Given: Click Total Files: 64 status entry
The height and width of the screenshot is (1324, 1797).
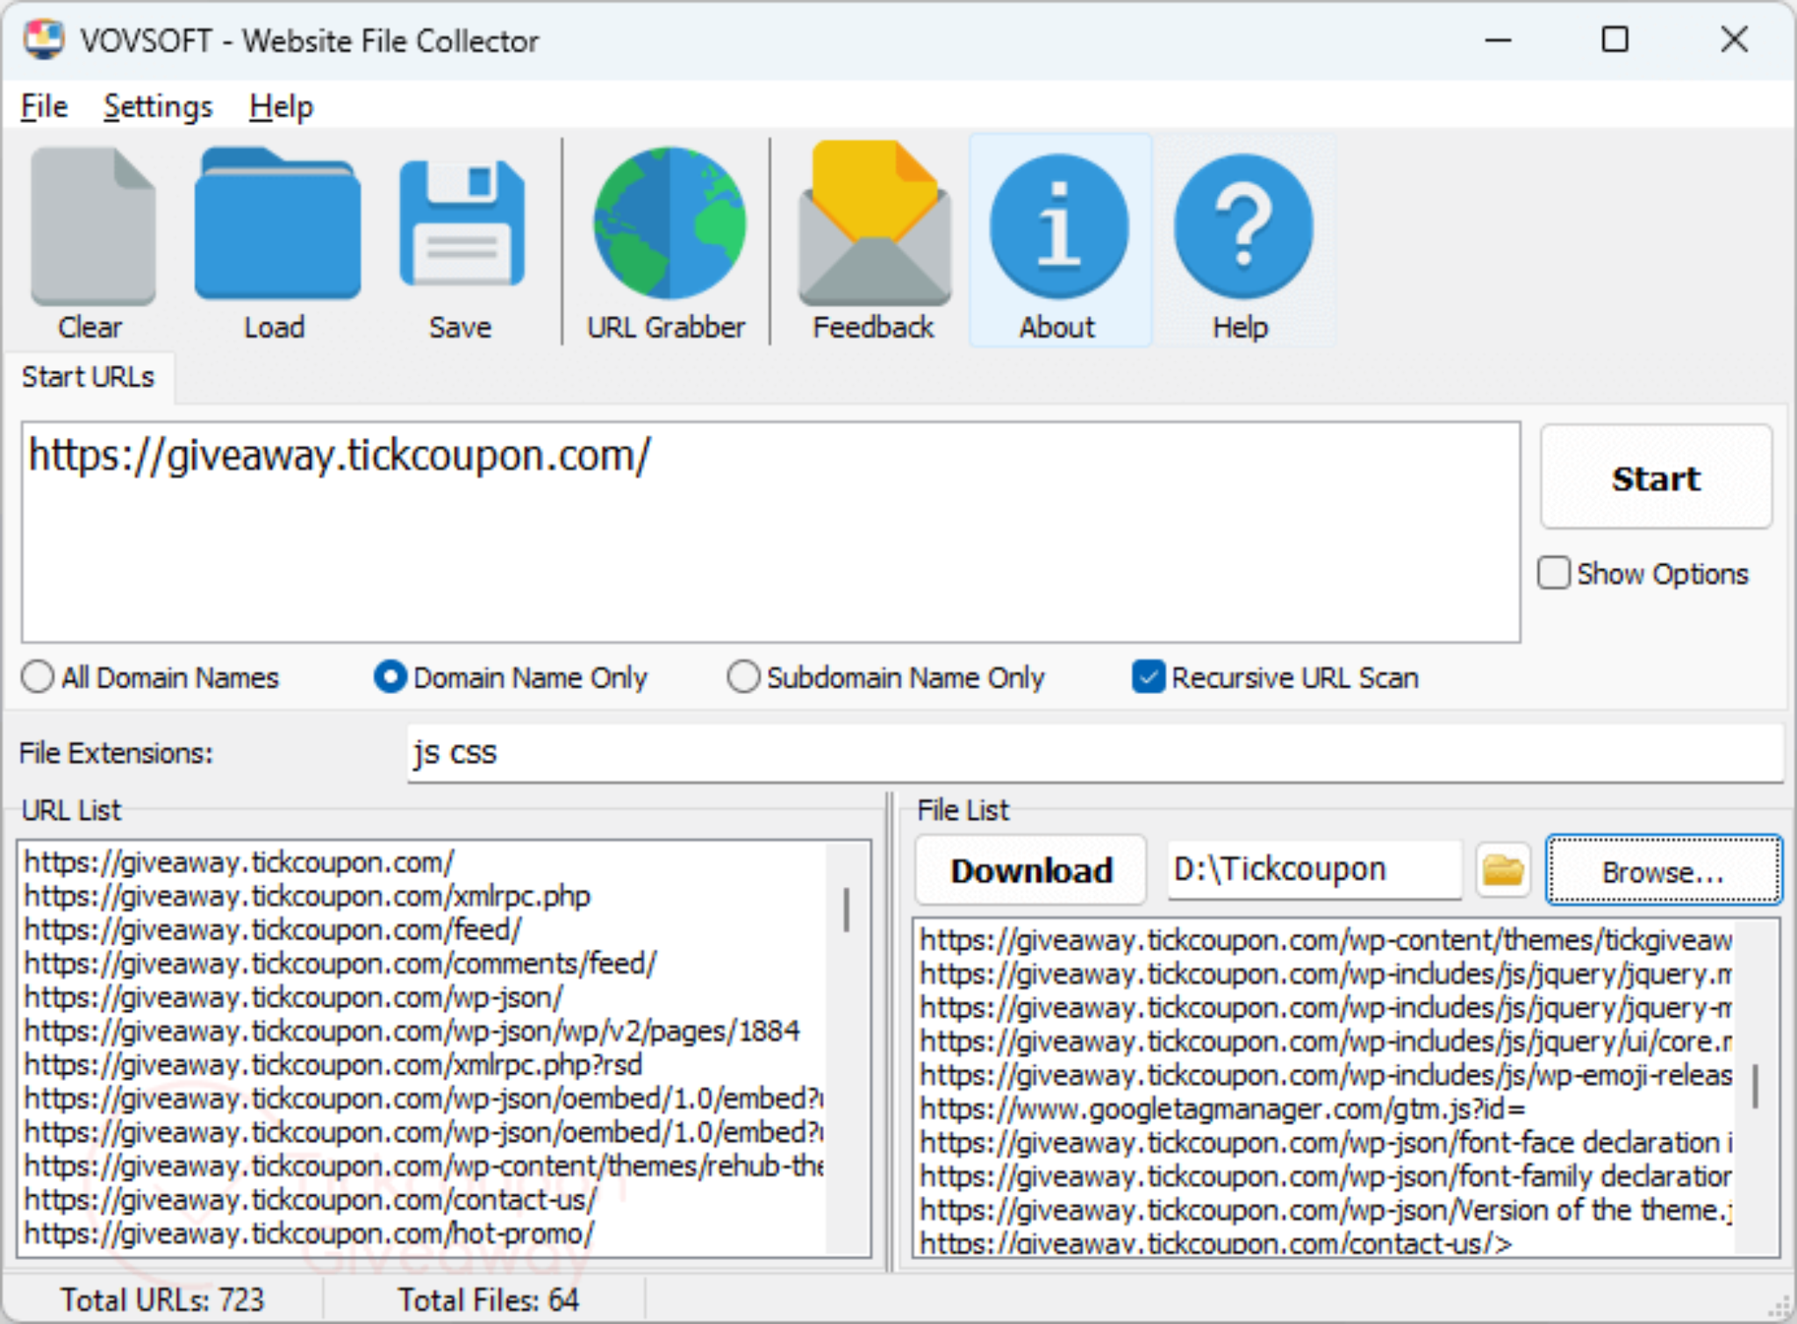Looking at the screenshot, I should [x=488, y=1299].
